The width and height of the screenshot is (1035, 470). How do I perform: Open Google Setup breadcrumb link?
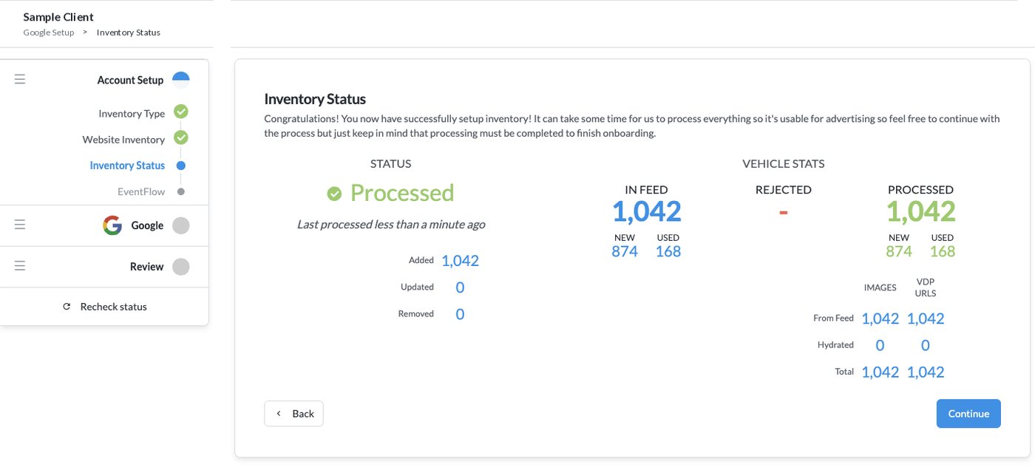49,33
